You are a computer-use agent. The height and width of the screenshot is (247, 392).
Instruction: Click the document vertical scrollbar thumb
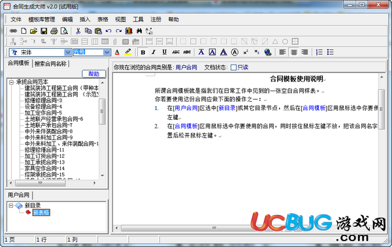click(382, 109)
